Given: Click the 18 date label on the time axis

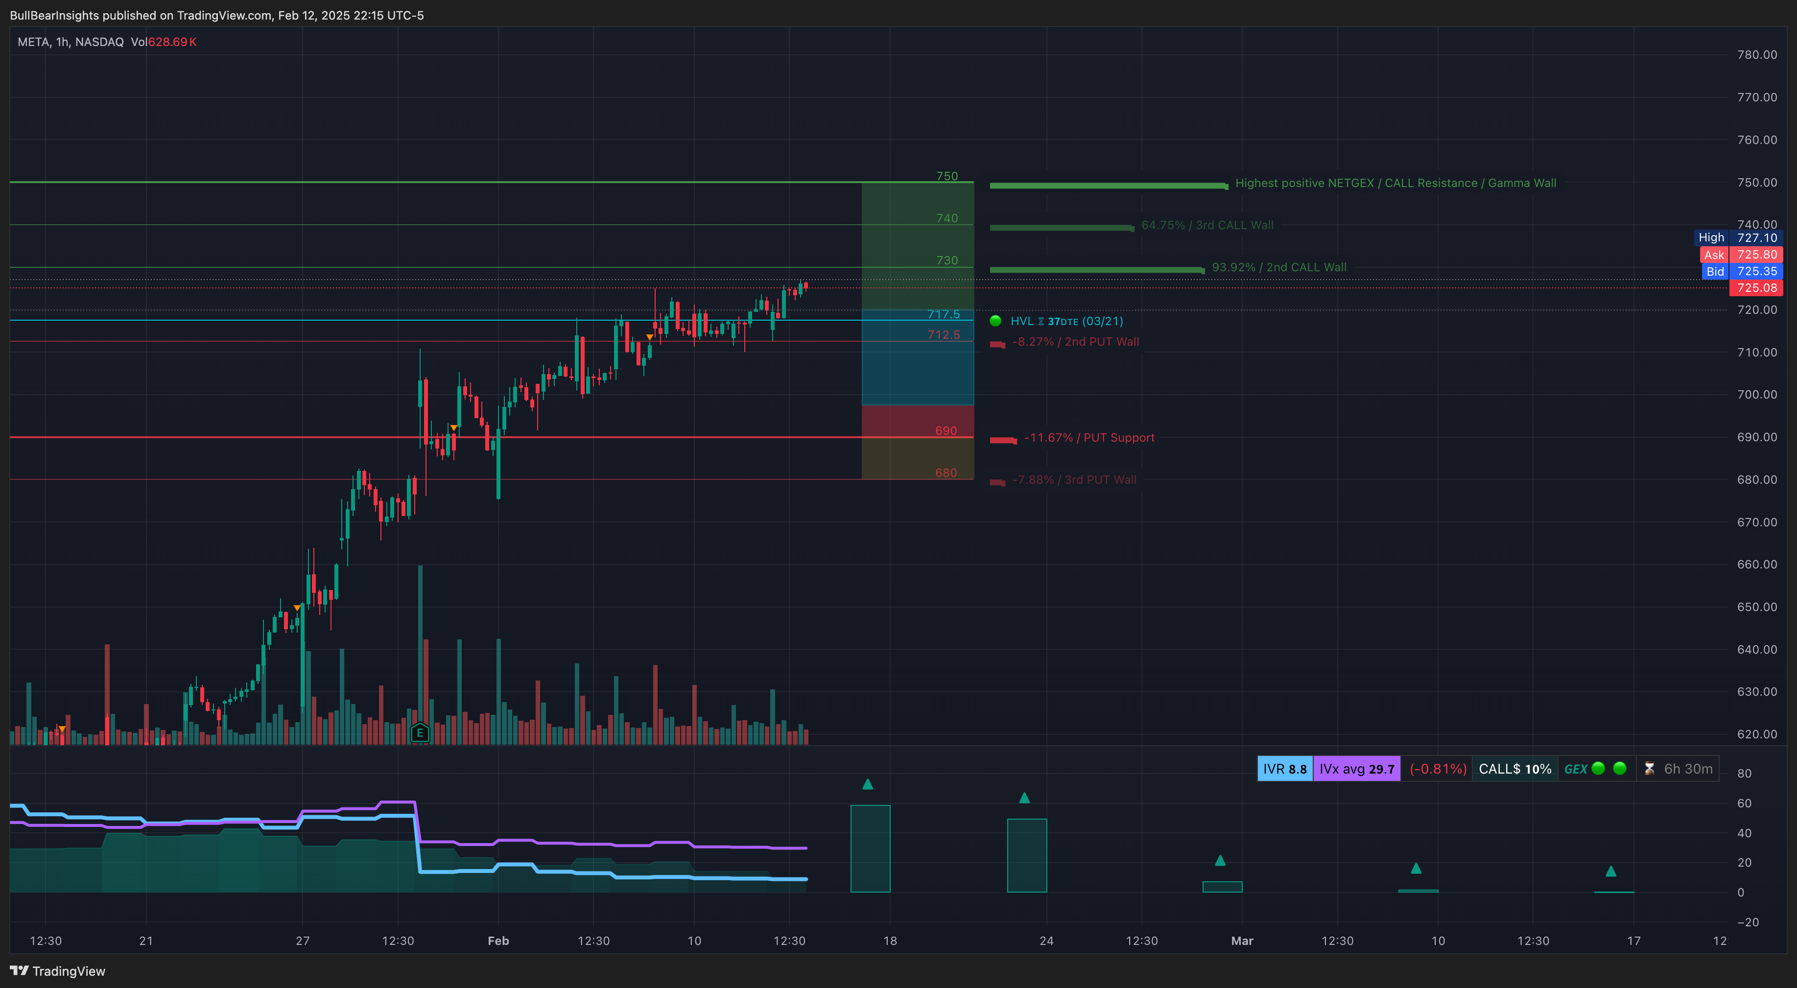Looking at the screenshot, I should pos(890,941).
